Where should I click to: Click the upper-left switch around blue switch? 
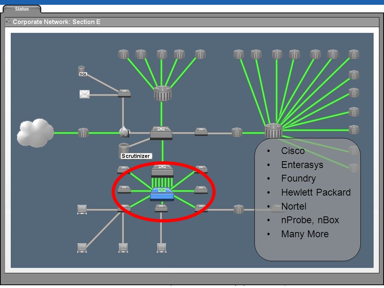124,170
